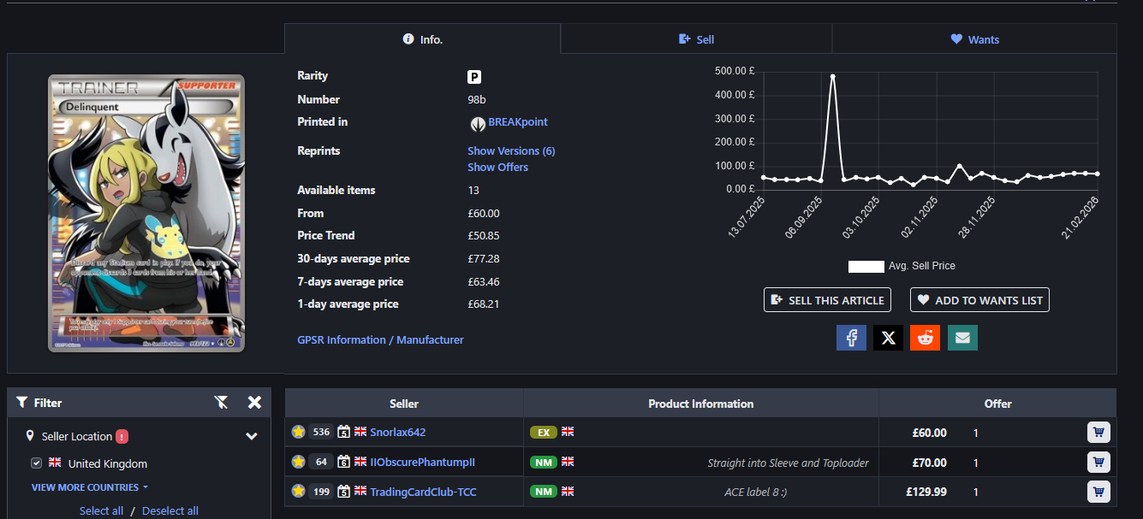Uncheck the United Kingdom seller location
Screen dimensions: 1143x519
pyautogui.click(x=36, y=463)
